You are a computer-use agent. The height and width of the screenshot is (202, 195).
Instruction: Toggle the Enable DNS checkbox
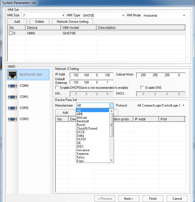coord(142,88)
